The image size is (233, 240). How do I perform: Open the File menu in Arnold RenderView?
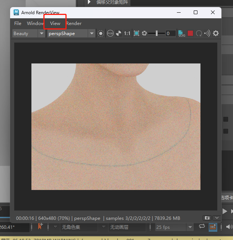click(x=18, y=24)
